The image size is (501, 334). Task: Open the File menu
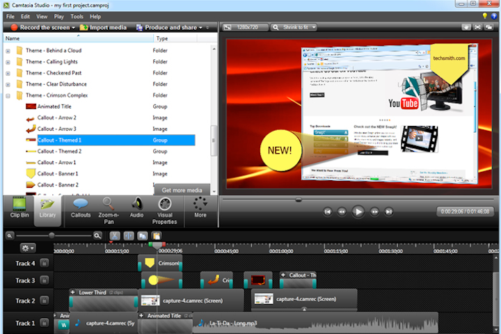10,17
